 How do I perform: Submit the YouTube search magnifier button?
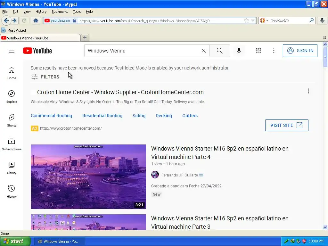tap(220, 51)
